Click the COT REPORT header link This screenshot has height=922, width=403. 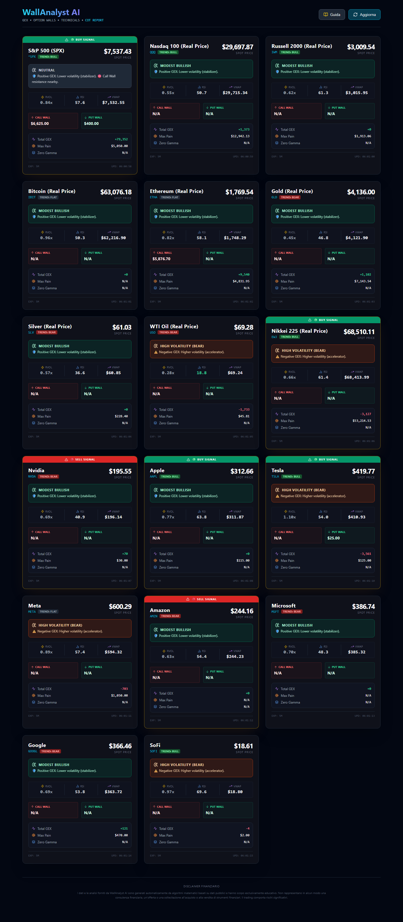94,20
